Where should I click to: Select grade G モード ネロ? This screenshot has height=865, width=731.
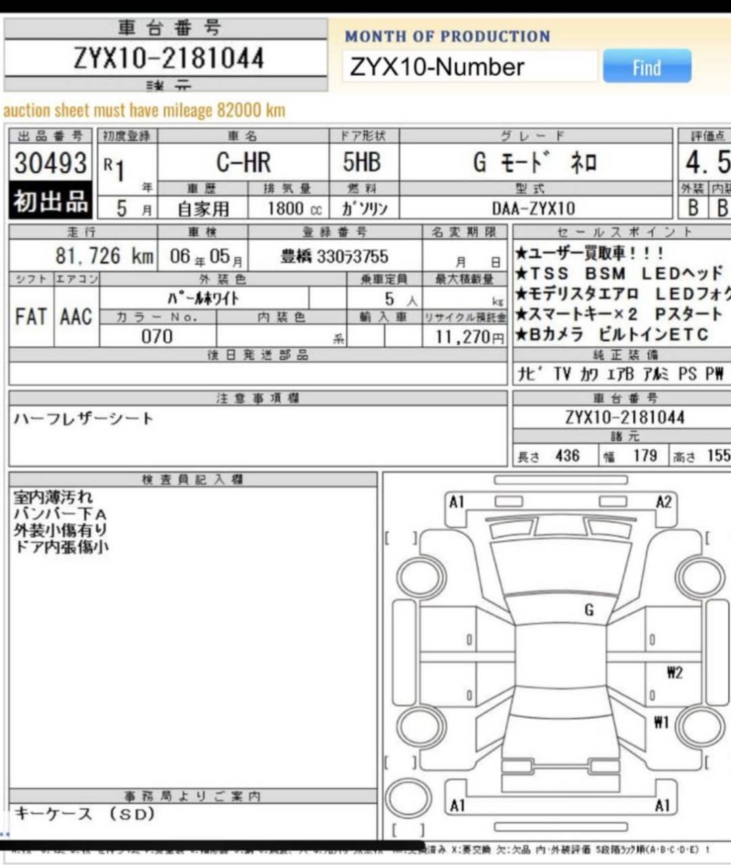pyautogui.click(x=535, y=163)
